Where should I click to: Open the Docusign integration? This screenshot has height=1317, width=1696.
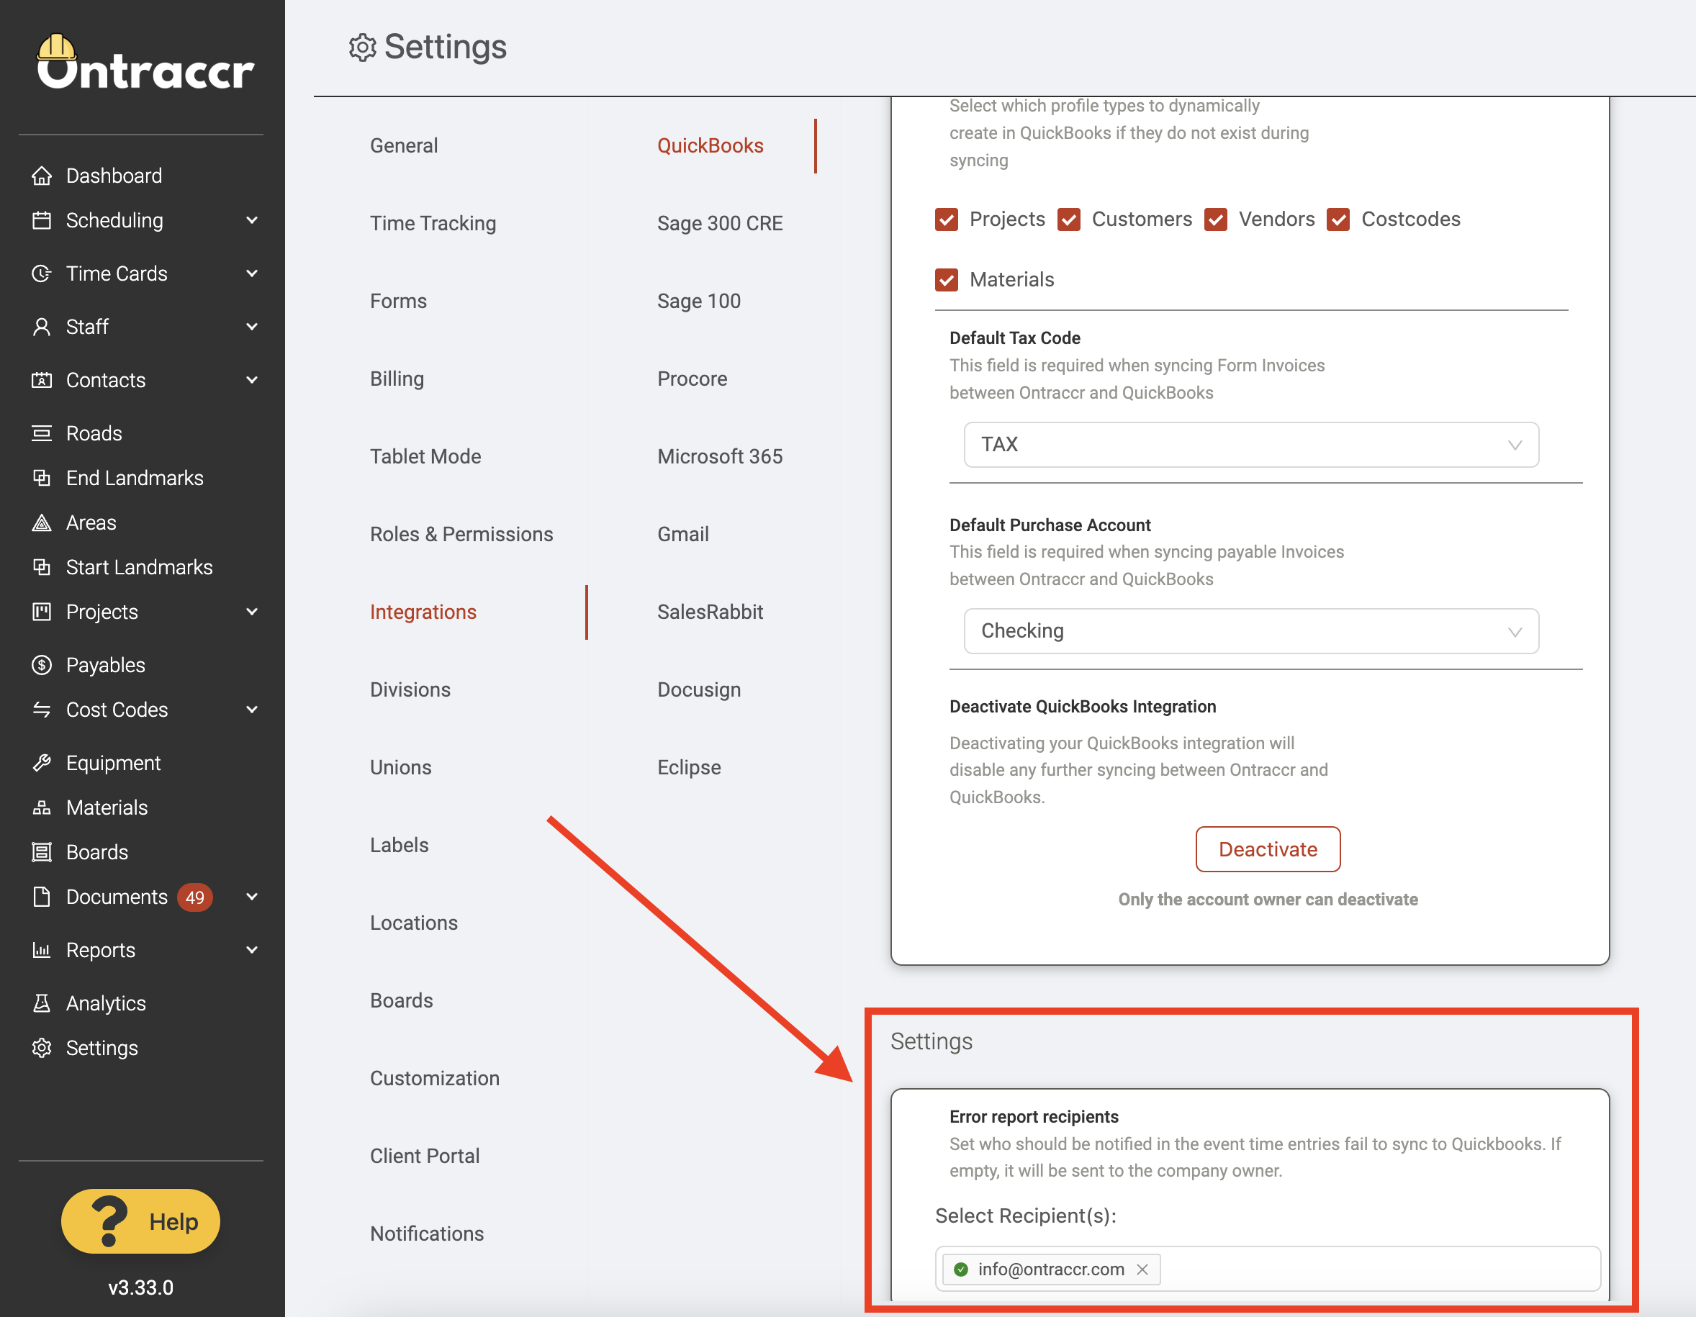699,689
